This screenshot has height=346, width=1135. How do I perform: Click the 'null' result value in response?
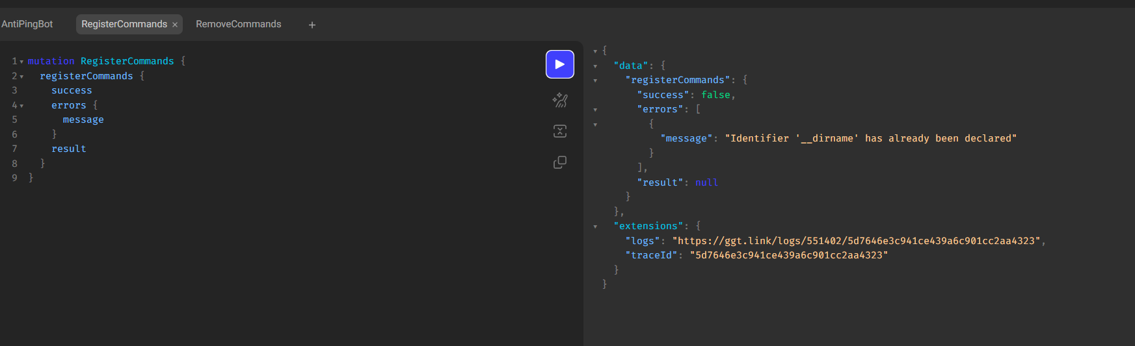[706, 182]
